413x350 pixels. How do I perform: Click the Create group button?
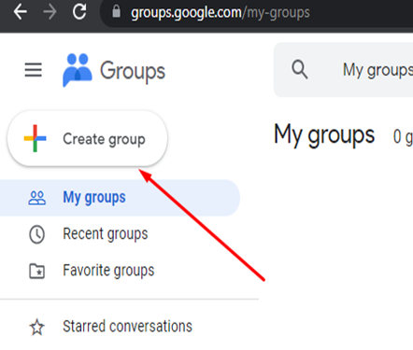87,139
